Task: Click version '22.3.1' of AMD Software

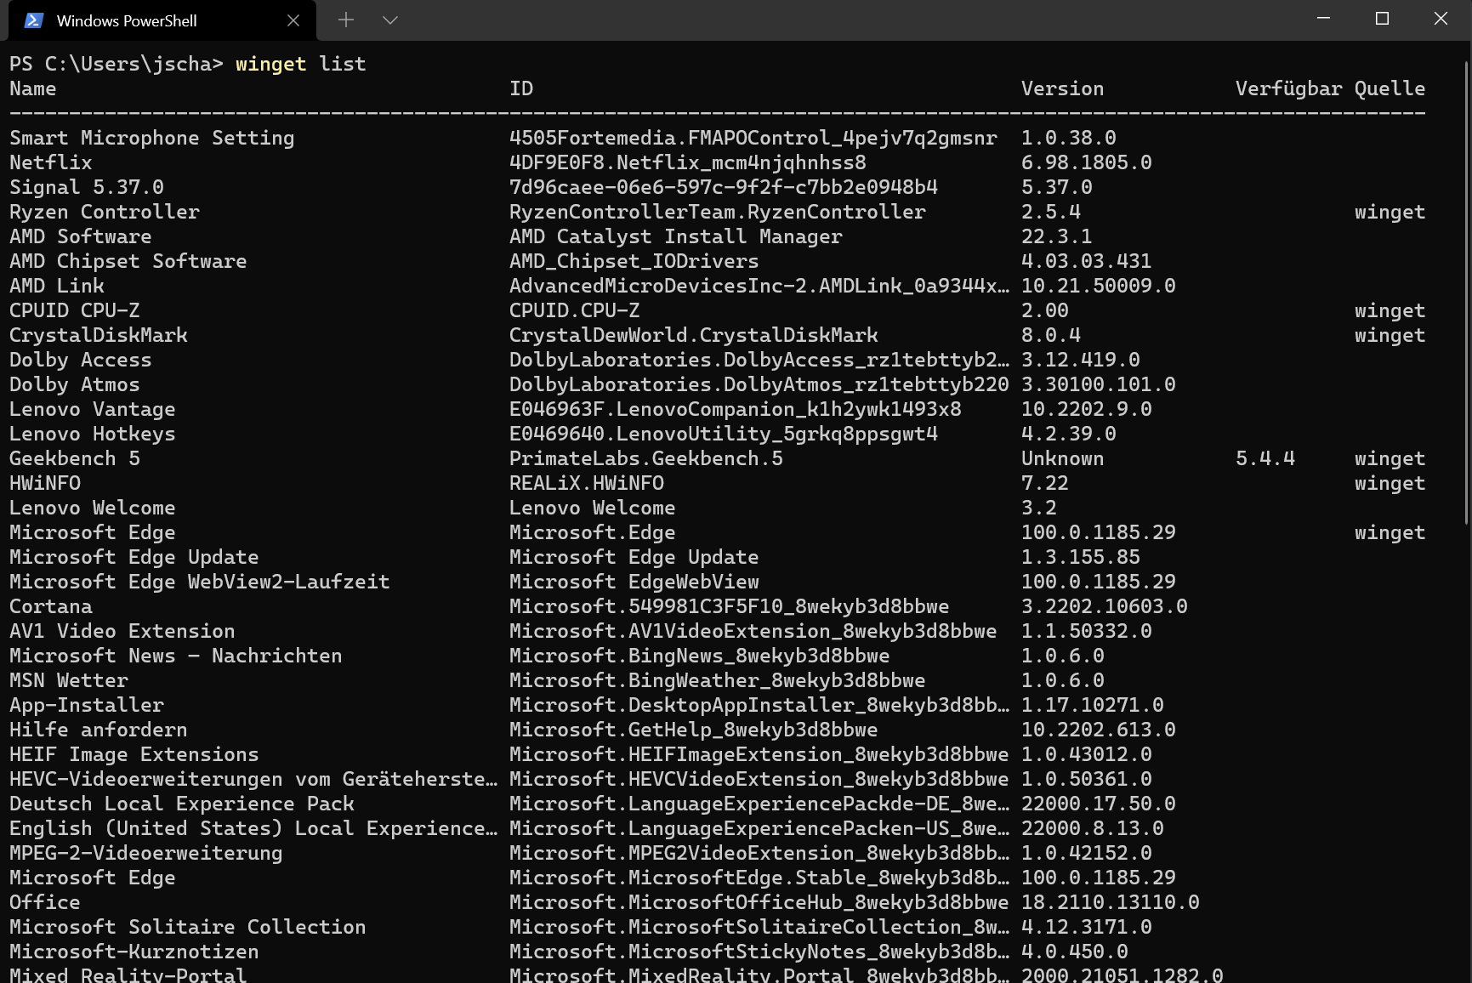Action: click(1057, 236)
